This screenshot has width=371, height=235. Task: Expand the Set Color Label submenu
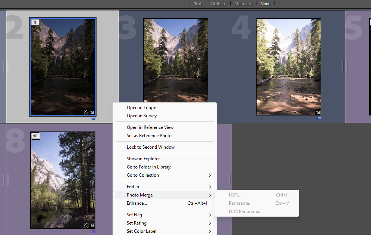(x=165, y=232)
